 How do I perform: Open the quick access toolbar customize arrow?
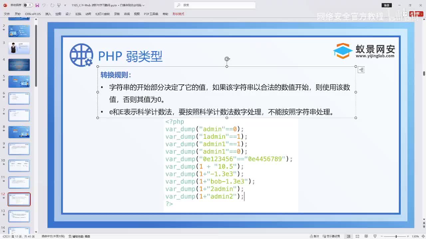(65, 5)
